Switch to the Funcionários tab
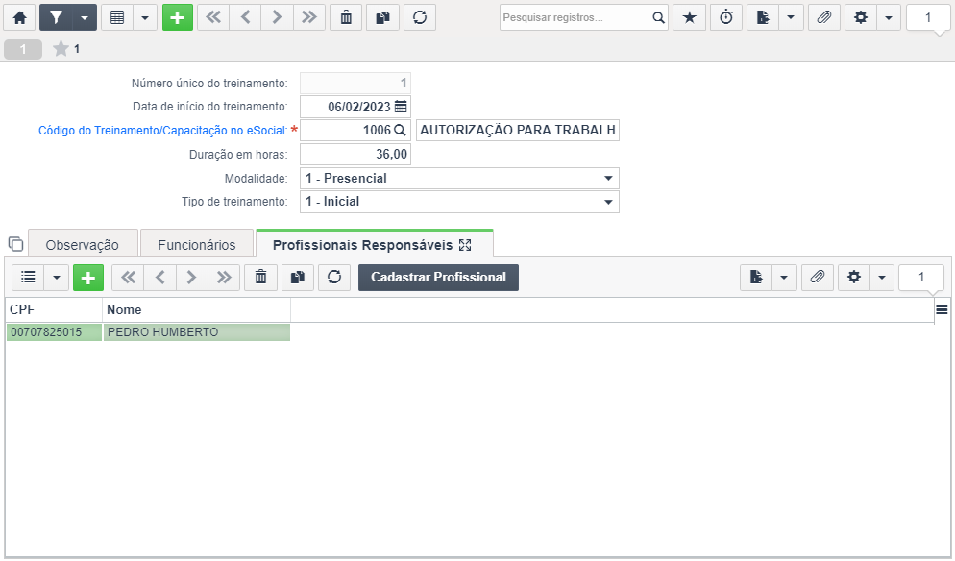 coord(197,245)
